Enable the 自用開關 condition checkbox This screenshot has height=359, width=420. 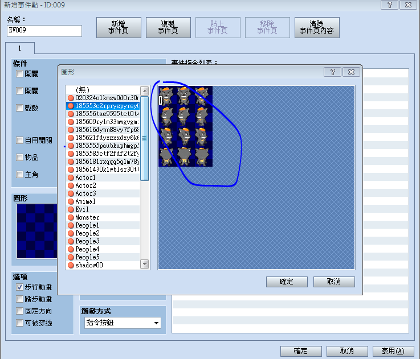coord(19,140)
